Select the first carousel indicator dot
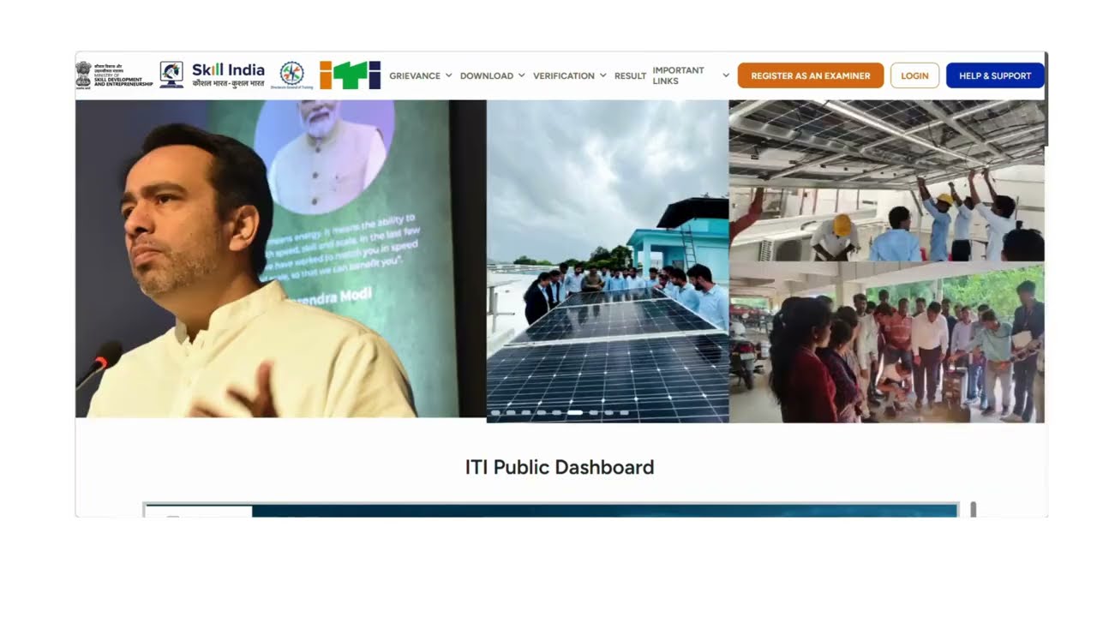This screenshot has height=617, width=1097. 495,413
